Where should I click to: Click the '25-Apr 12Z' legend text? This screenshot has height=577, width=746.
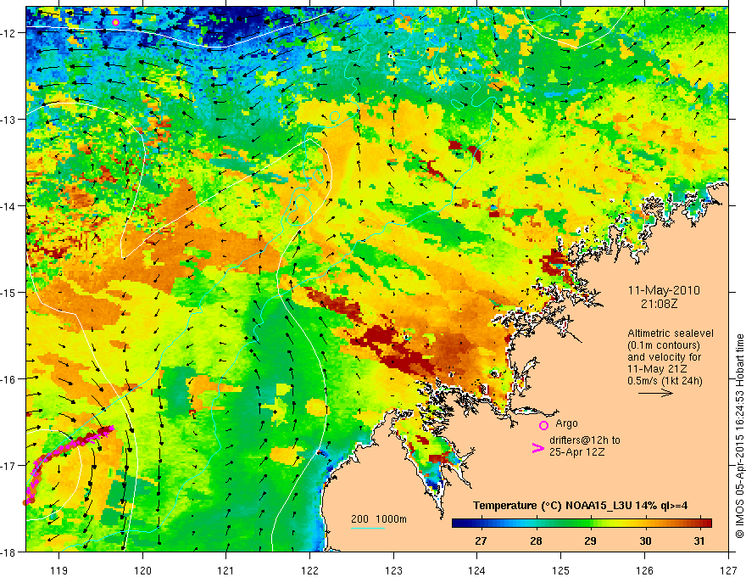click(577, 452)
